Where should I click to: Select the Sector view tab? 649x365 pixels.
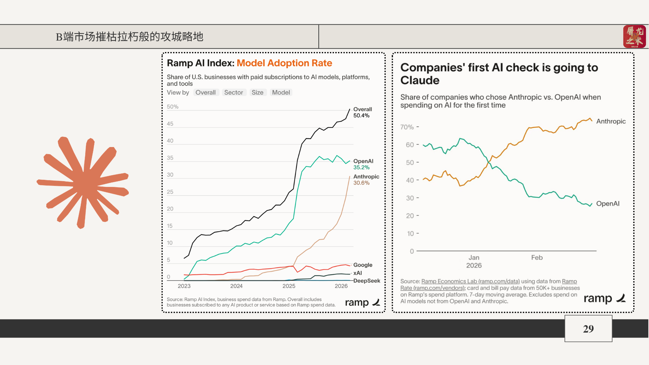pos(234,93)
